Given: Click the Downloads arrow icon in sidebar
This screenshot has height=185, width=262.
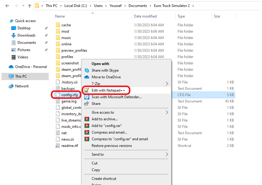Looking at the screenshot, I should [14, 35].
